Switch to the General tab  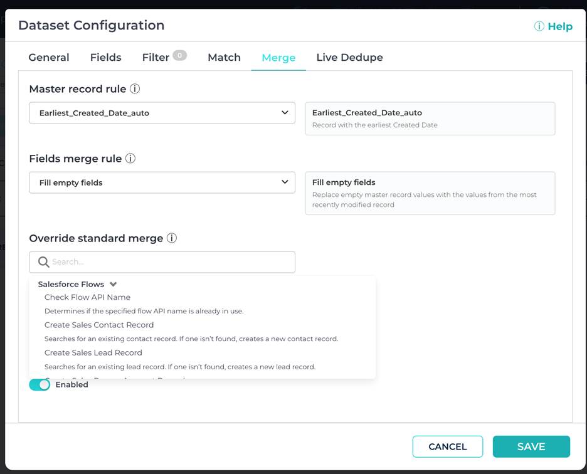48,57
